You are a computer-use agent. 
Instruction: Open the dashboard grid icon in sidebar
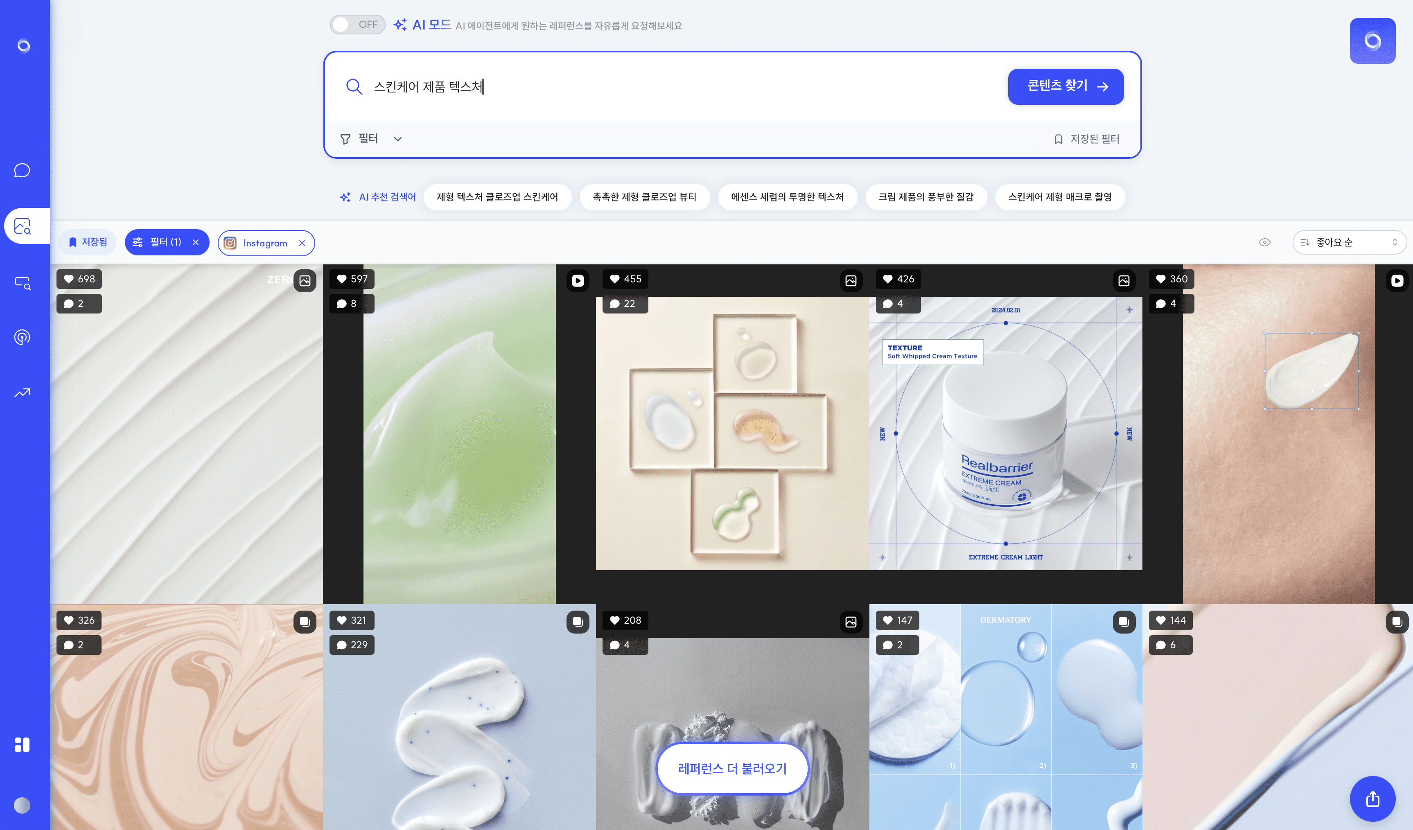23,745
